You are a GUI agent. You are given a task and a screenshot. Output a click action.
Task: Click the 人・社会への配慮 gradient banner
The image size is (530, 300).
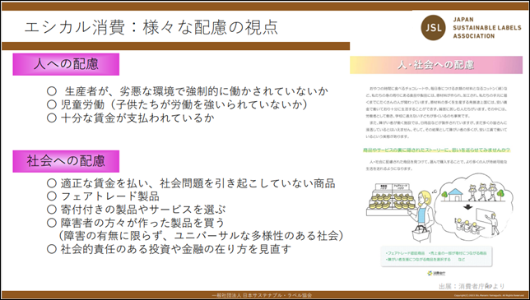(436, 65)
